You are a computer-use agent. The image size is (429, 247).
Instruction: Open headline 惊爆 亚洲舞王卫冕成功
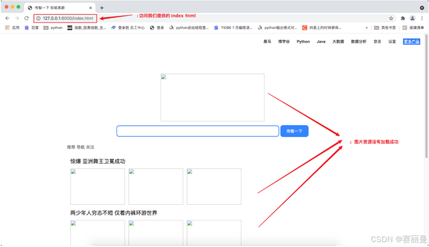tap(98, 161)
